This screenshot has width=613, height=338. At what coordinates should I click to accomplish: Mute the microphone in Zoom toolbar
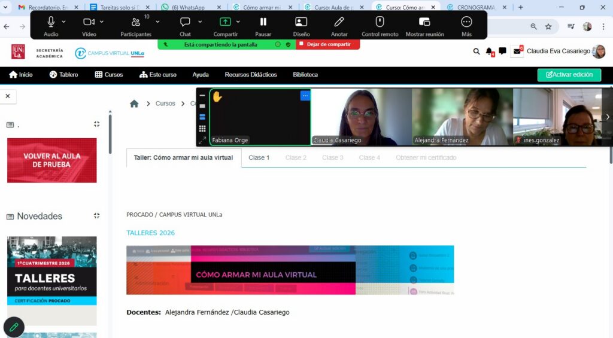tap(51, 22)
